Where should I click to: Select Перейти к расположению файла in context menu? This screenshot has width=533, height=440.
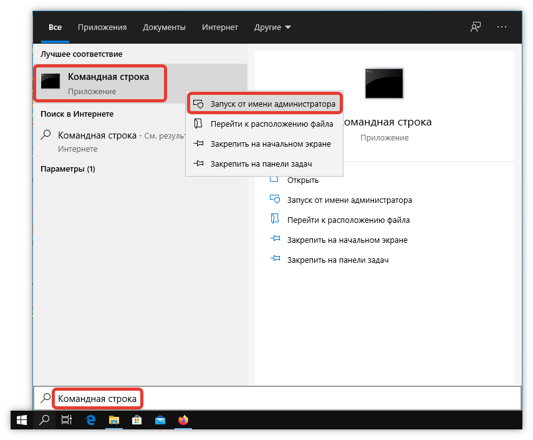[x=271, y=124]
